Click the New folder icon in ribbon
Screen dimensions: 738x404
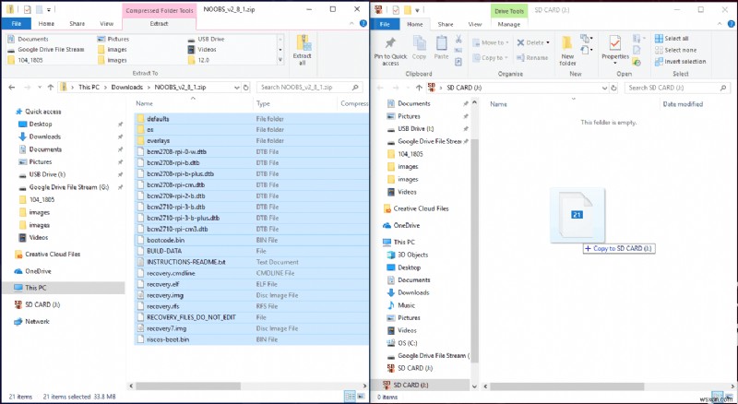(567, 51)
